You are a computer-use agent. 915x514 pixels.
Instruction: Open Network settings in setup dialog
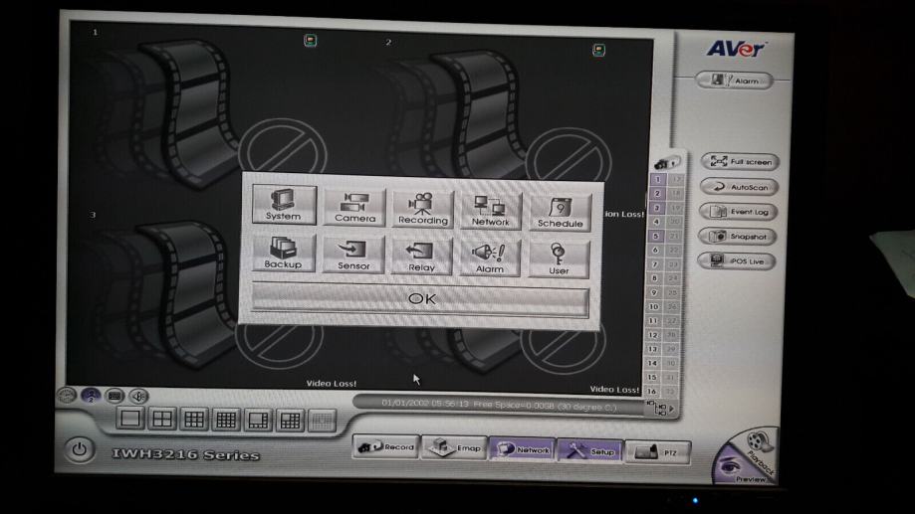point(491,211)
